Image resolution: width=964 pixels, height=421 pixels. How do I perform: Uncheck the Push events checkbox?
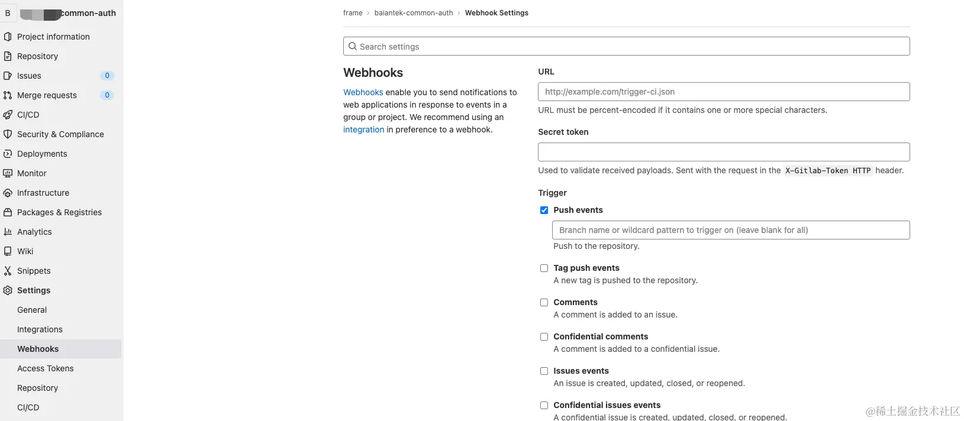click(x=544, y=210)
